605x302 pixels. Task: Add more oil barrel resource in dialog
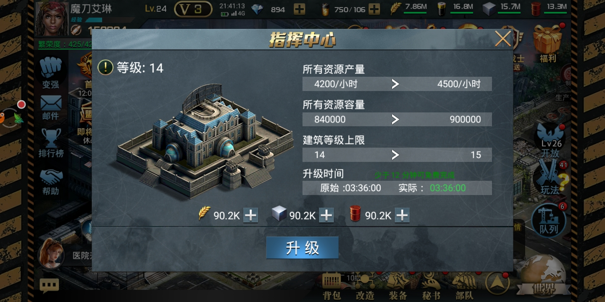tap(402, 215)
